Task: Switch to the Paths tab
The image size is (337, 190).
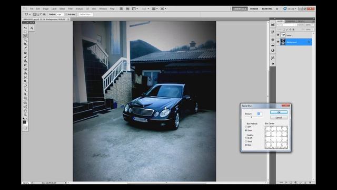Action: [x=301, y=21]
